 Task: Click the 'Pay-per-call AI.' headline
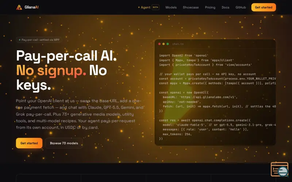pos(66,56)
